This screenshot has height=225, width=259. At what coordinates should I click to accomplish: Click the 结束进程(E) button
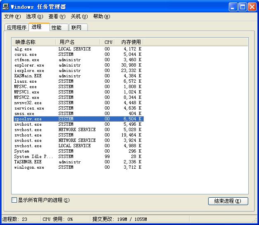pyautogui.click(x=228, y=201)
